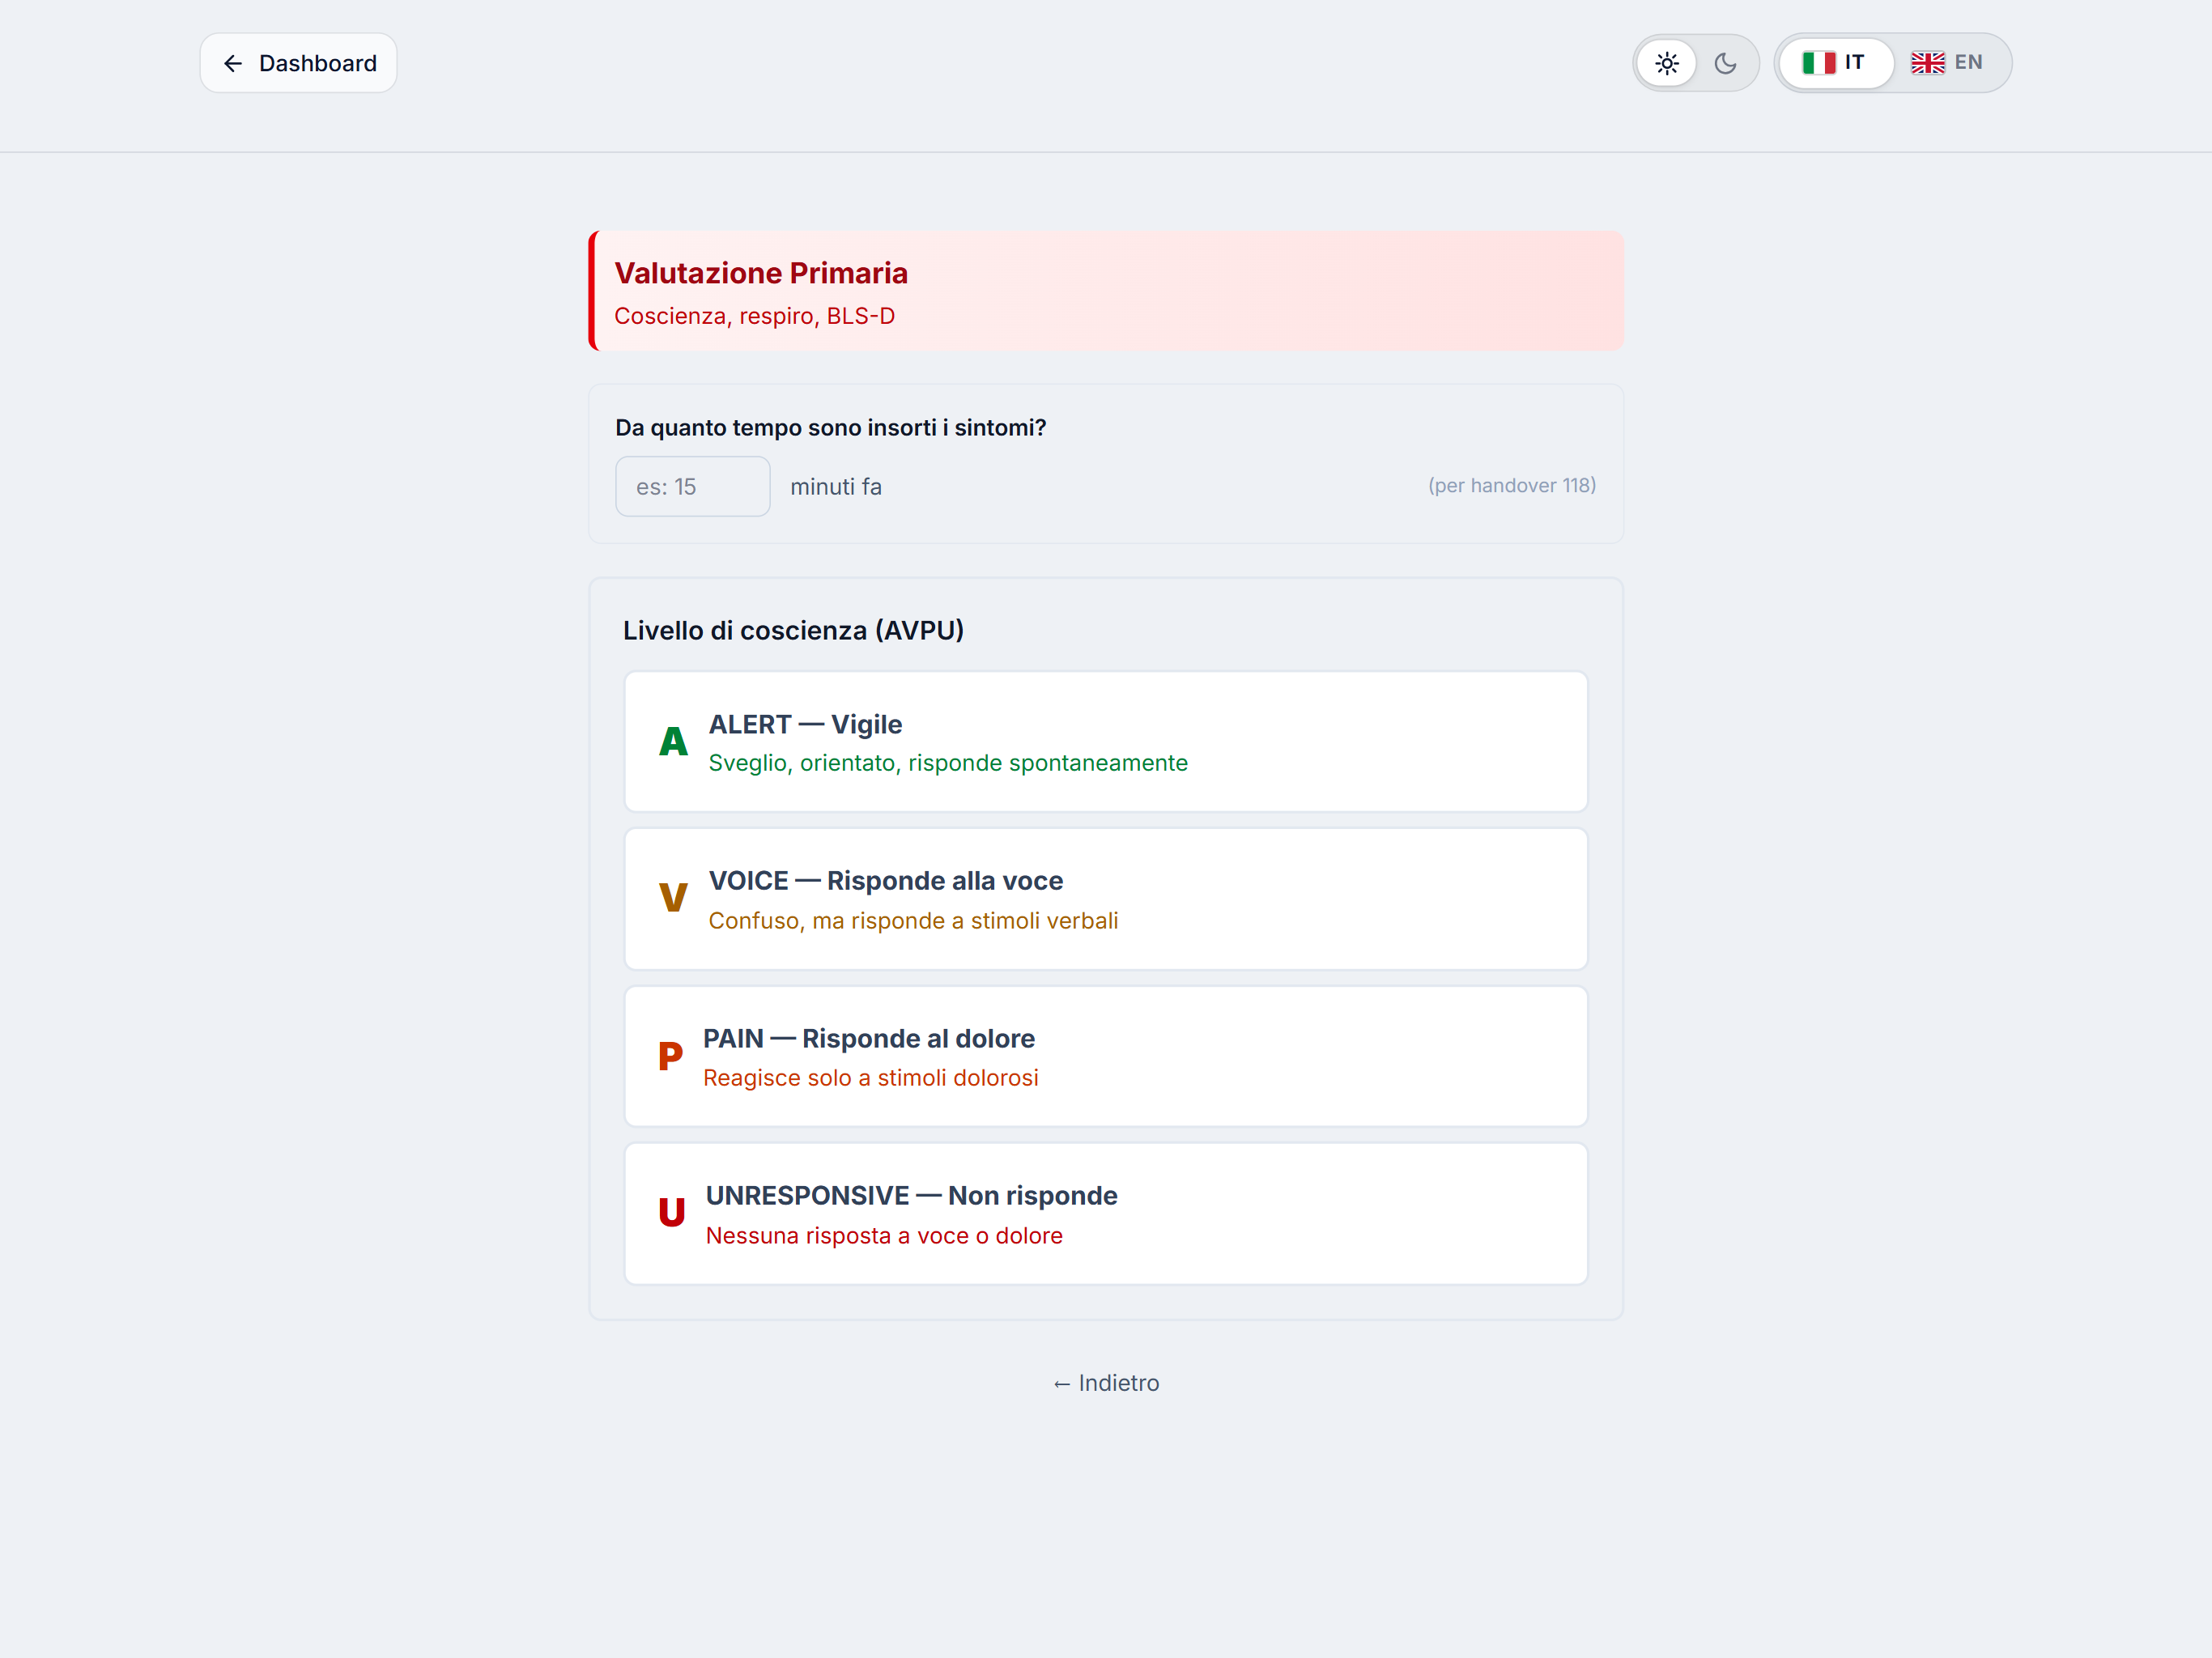Viewport: 2212px width, 1658px height.
Task: Switch to light theme sun icon
Action: tap(1666, 63)
